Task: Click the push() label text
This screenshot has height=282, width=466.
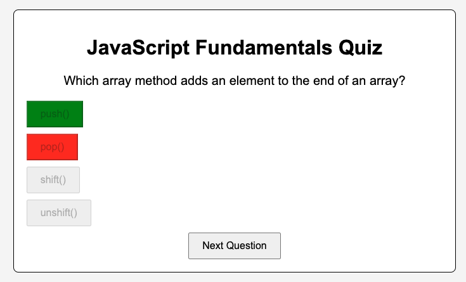Action: point(55,114)
